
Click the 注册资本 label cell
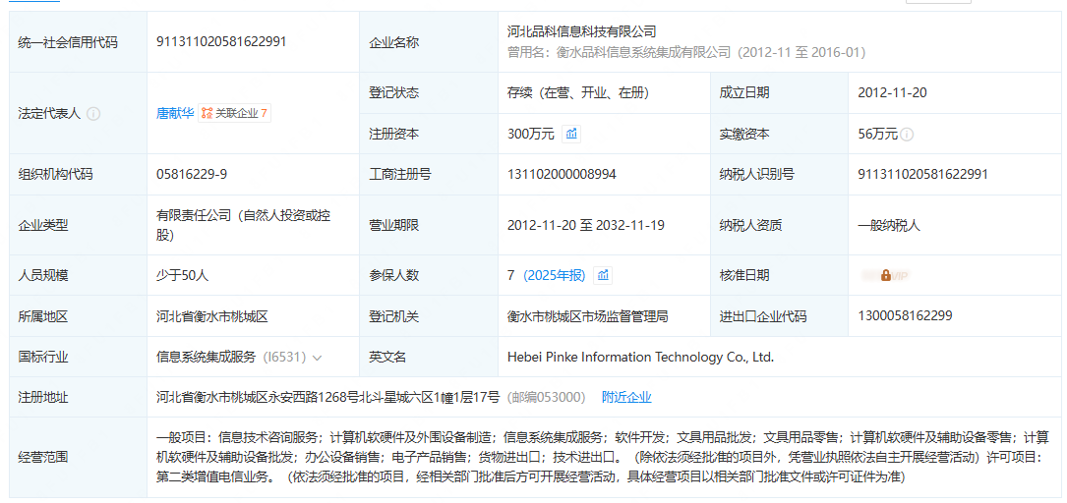point(429,134)
